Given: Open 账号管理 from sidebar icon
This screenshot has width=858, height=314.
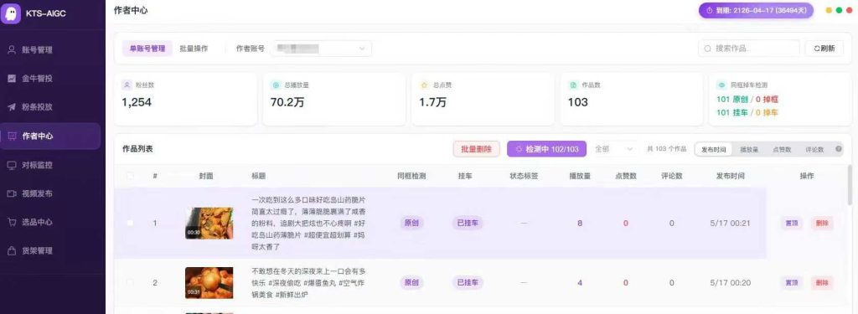Looking at the screenshot, I should coord(12,49).
